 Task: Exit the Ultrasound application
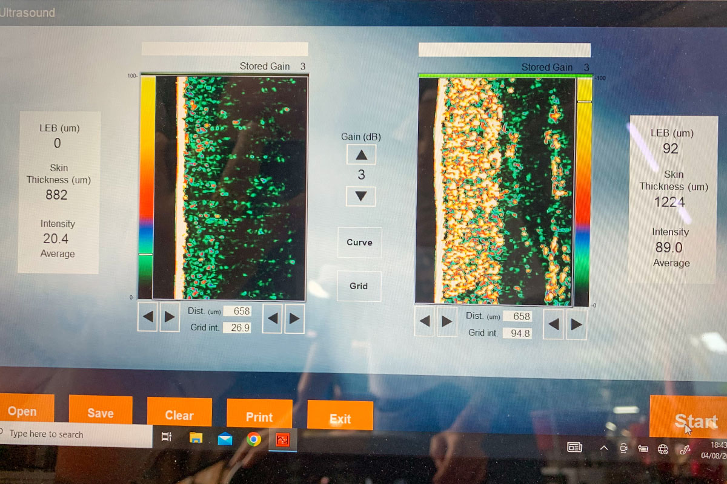(340, 416)
